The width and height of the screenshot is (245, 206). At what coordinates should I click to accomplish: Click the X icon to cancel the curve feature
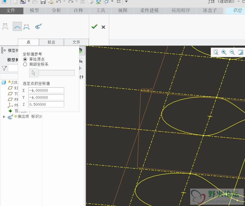pyautogui.click(x=103, y=27)
